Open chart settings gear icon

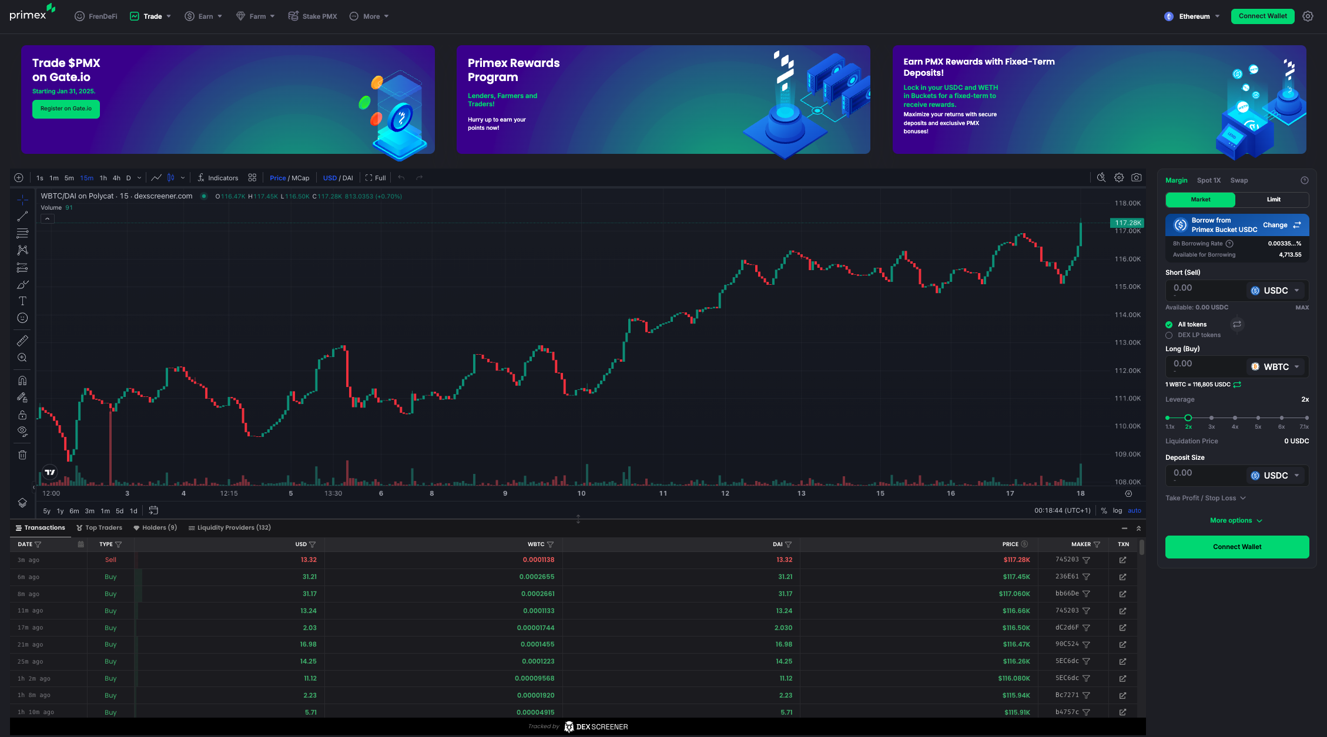point(1119,177)
